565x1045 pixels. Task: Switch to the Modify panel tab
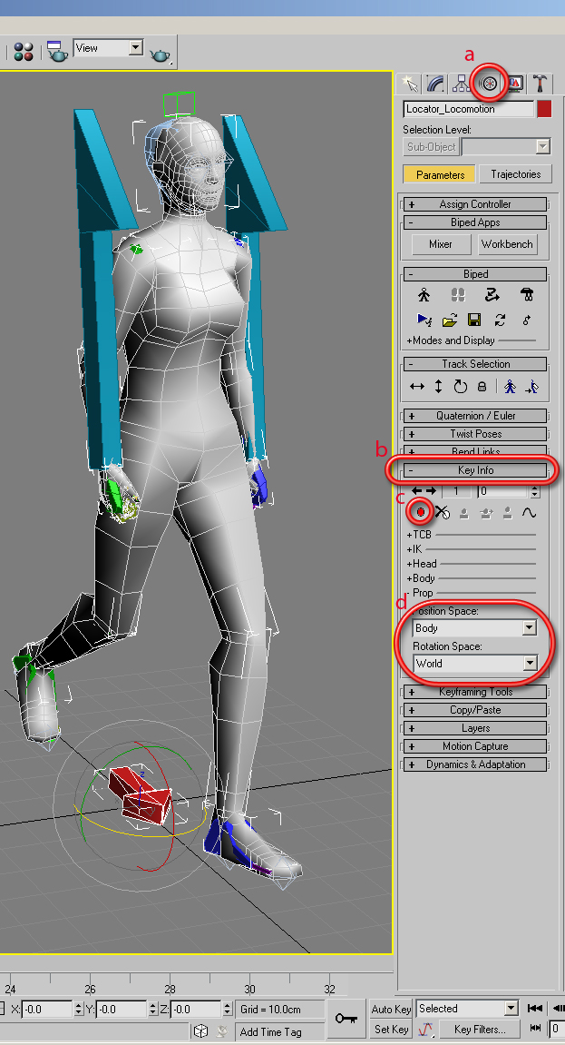point(435,84)
